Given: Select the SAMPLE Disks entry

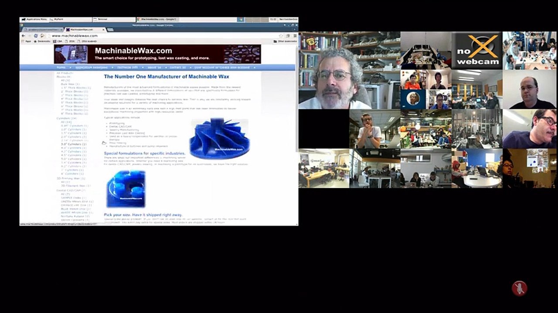Looking at the screenshot, I should tap(73, 198).
